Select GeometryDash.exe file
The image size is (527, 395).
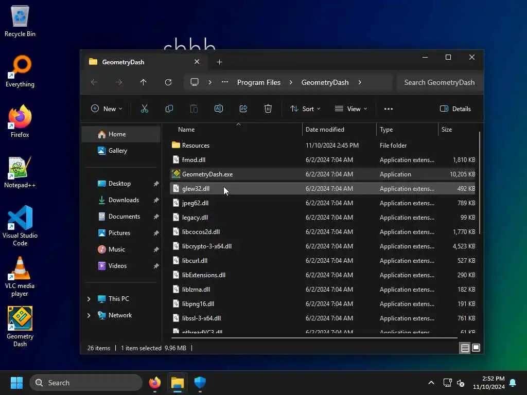click(322, 174)
